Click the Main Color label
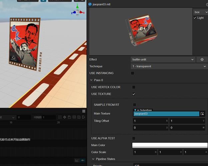The width and height of the screenshot is (208, 166). (x=98, y=145)
